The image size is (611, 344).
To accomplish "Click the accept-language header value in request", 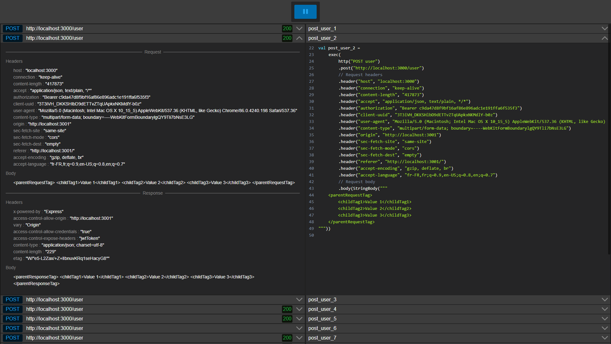I will pos(88,164).
